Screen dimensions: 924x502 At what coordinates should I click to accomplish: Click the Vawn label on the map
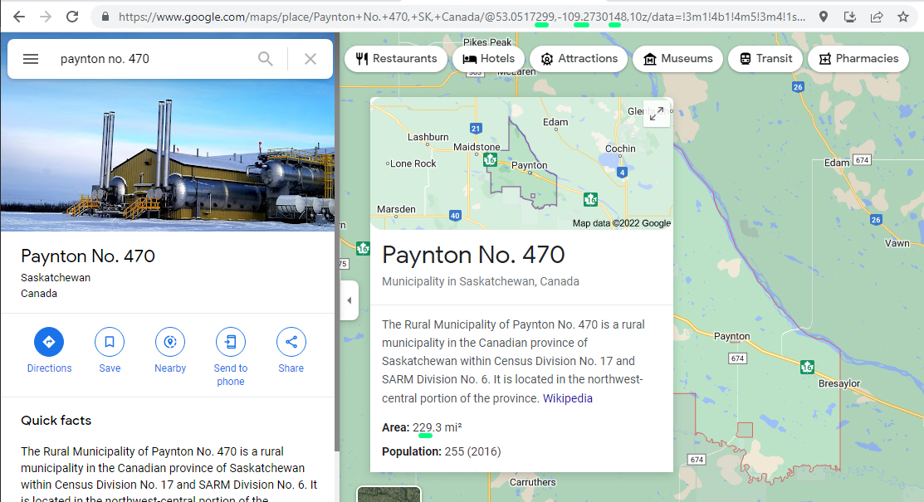coord(897,243)
